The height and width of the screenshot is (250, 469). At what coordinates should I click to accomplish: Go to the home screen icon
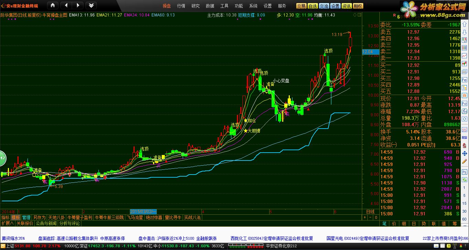[53, 5]
